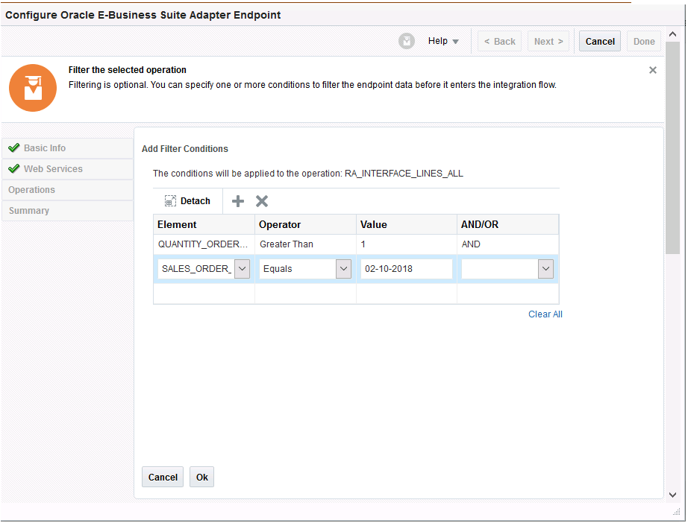Click the Cancel button at top right
The image size is (688, 523).
click(599, 41)
